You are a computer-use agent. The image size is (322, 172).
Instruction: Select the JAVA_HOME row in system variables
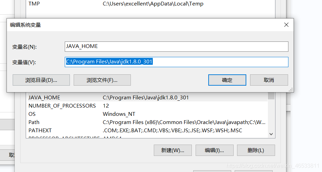pos(147,97)
